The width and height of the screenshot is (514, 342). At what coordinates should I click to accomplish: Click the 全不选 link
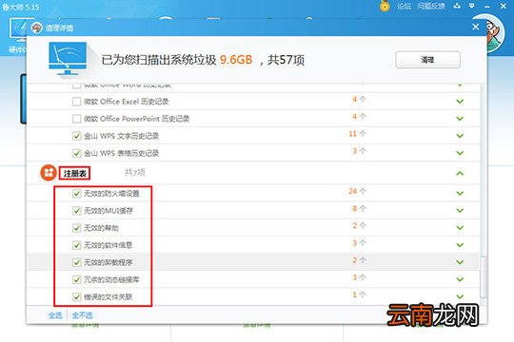[82, 315]
